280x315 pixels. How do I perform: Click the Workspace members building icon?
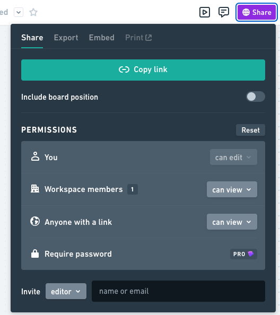pos(35,189)
